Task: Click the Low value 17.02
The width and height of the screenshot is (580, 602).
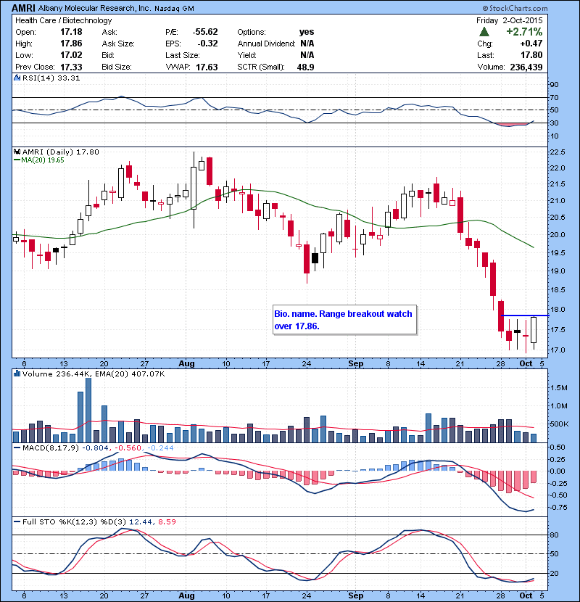Action: pos(71,55)
